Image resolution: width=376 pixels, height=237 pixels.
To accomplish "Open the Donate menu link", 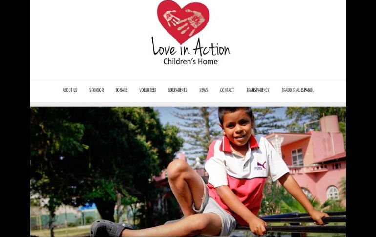I will coord(122,90).
